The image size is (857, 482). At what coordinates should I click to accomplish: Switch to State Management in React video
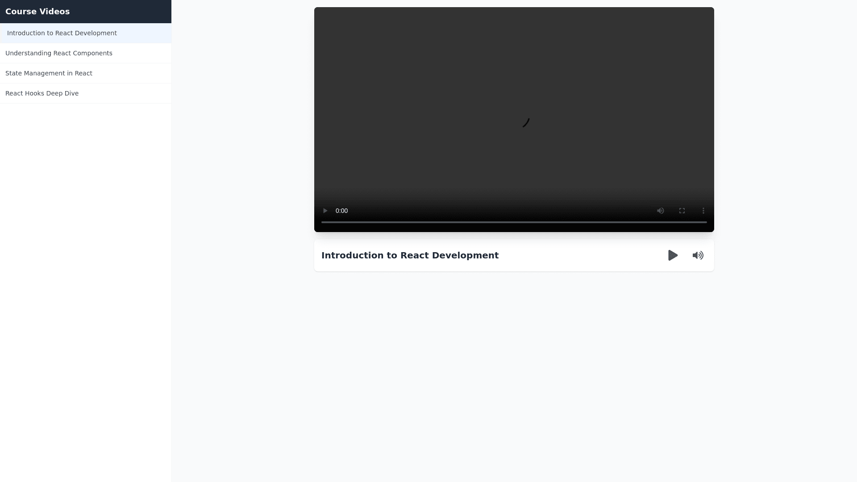point(49,73)
